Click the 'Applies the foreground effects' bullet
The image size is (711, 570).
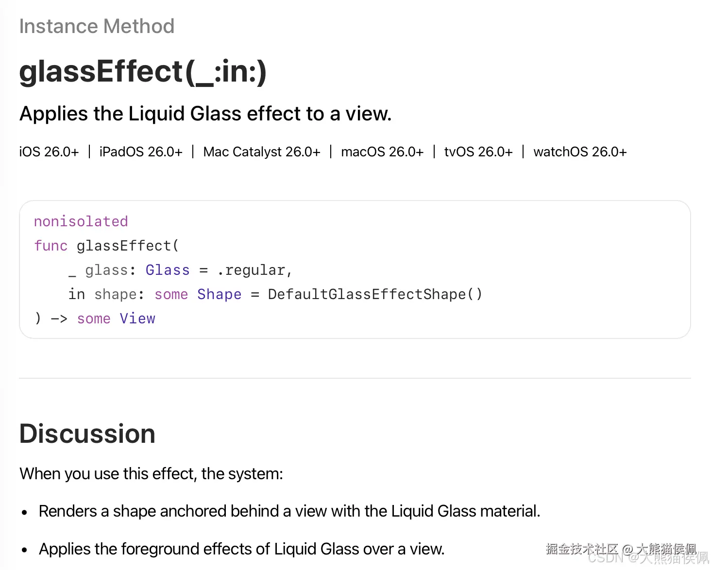pos(242,549)
